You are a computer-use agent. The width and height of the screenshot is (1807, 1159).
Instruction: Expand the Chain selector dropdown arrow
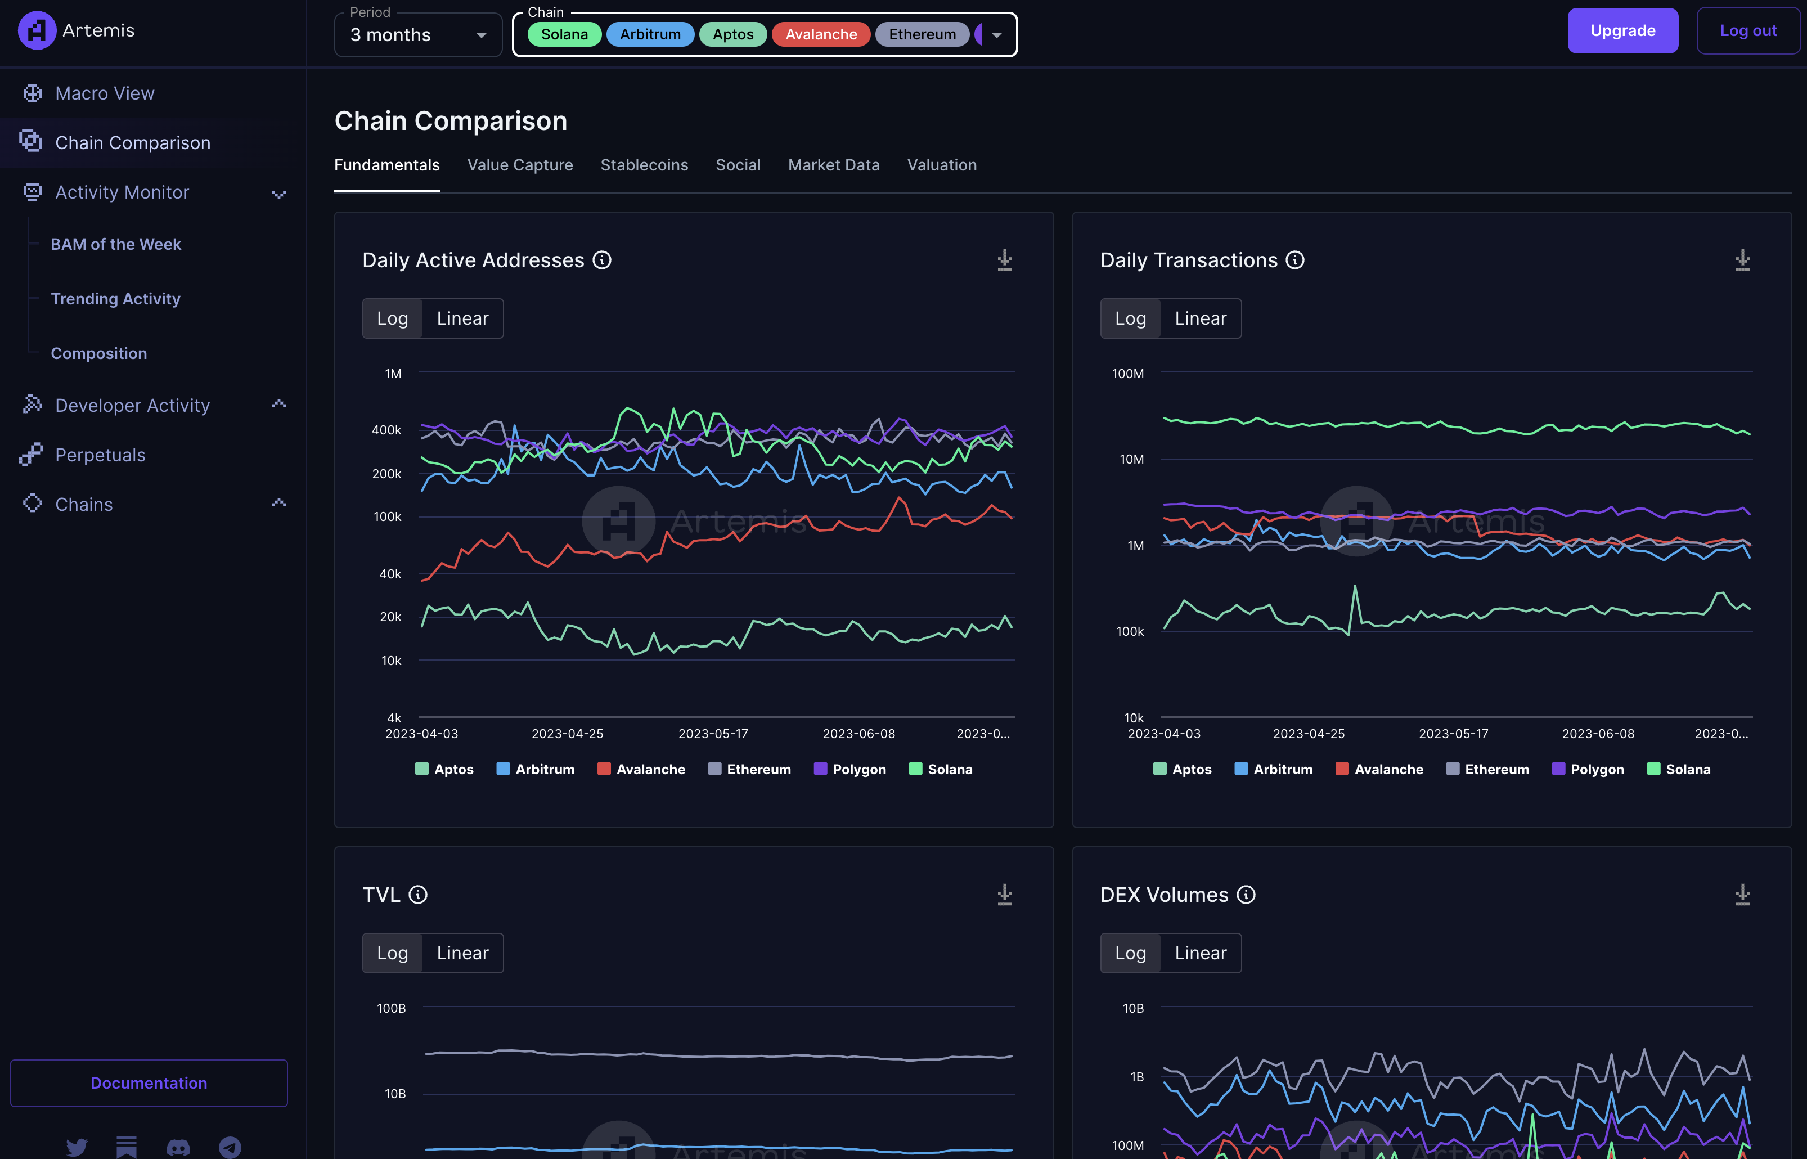click(x=996, y=35)
